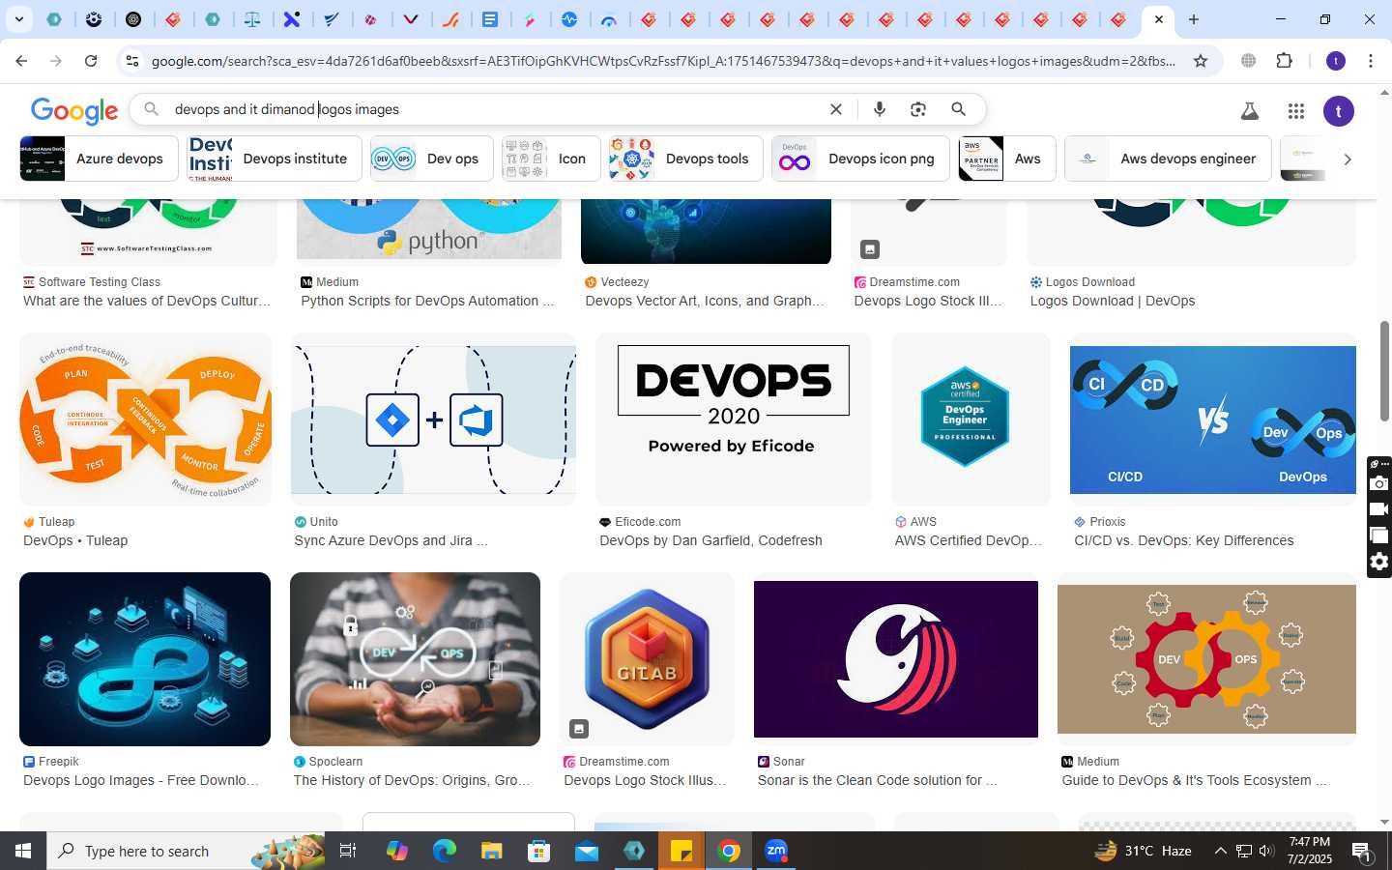Go to the Google homepage logo
The height and width of the screenshot is (870, 1392).
74,111
